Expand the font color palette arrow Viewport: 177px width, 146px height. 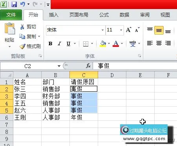[122, 43]
